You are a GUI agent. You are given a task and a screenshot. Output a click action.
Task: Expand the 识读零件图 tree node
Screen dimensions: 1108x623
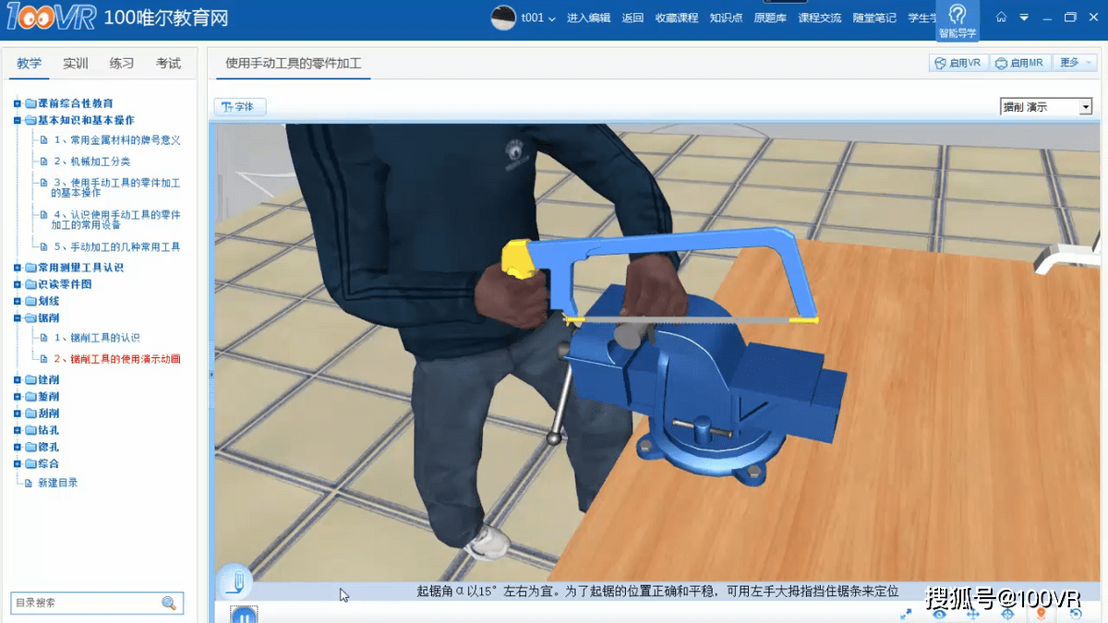[17, 284]
